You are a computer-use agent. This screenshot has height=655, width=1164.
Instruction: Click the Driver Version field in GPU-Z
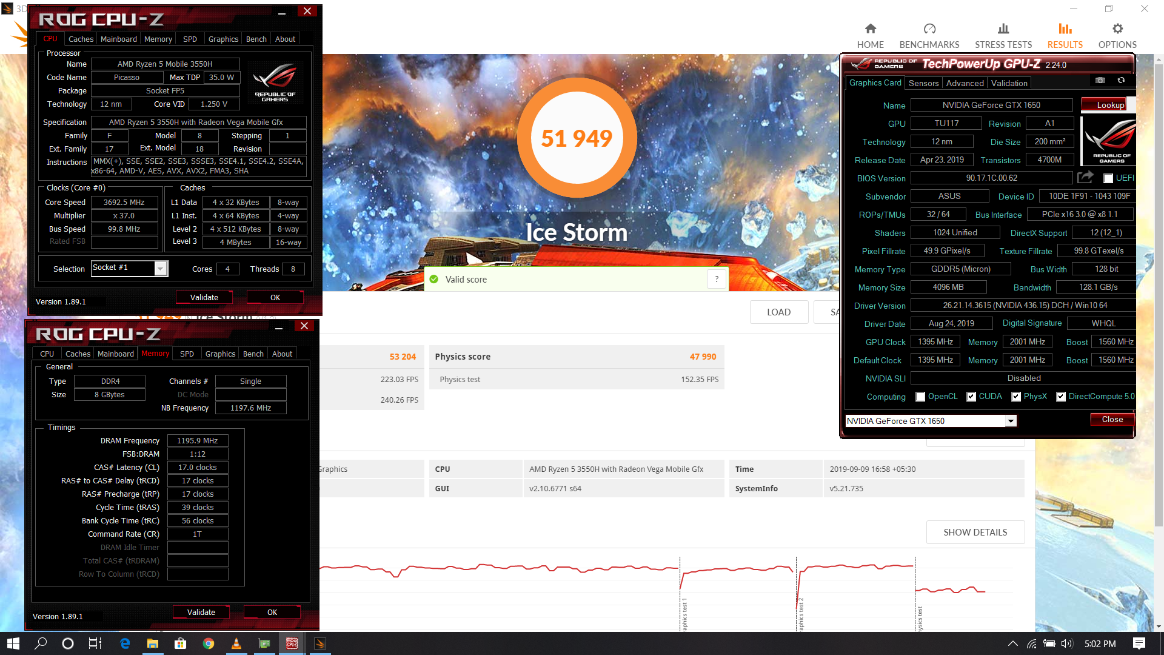[x=1023, y=306]
